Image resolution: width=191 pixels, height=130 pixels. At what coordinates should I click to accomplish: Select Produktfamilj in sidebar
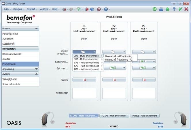20,64
